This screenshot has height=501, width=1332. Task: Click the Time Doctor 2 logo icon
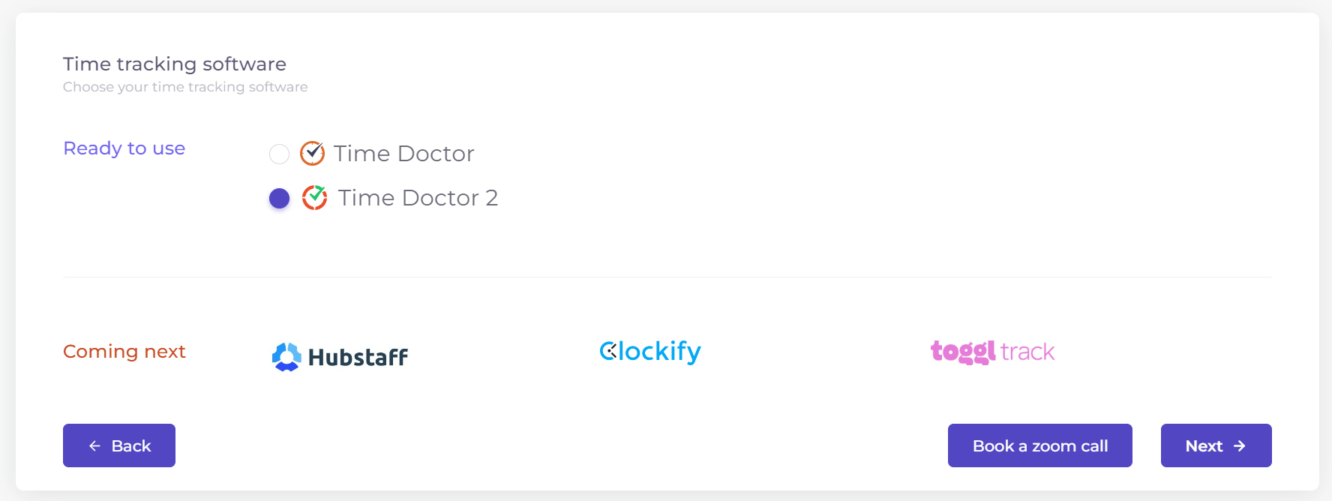click(314, 197)
